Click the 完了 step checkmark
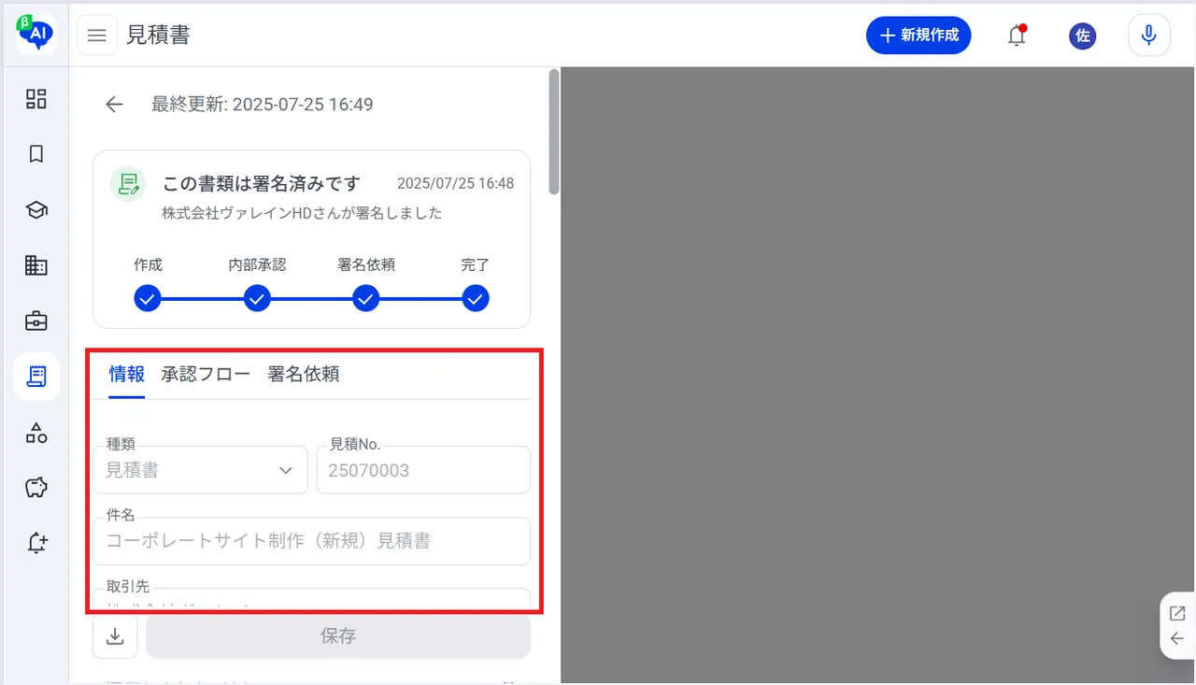The width and height of the screenshot is (1196, 685). point(476,299)
